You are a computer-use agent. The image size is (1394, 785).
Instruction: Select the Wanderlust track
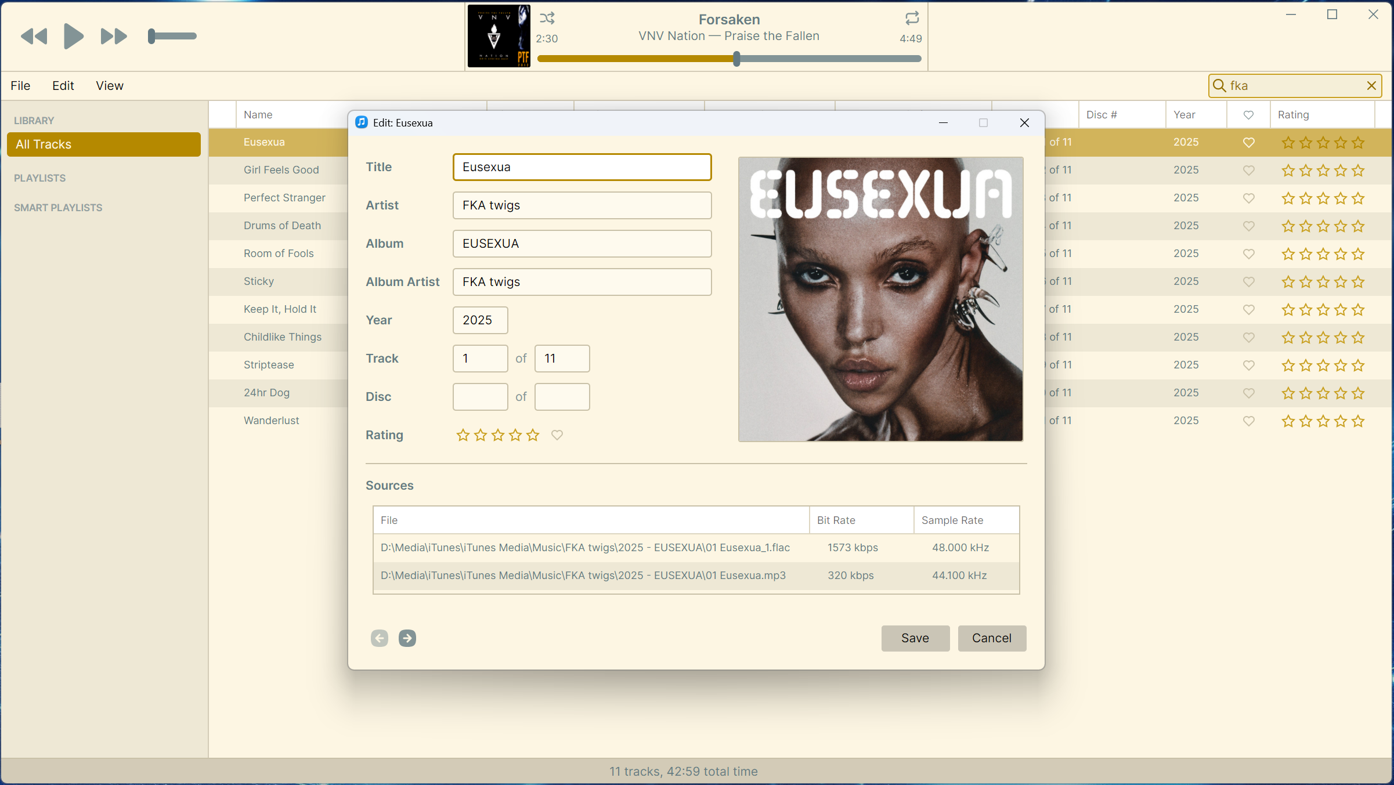pos(272,421)
